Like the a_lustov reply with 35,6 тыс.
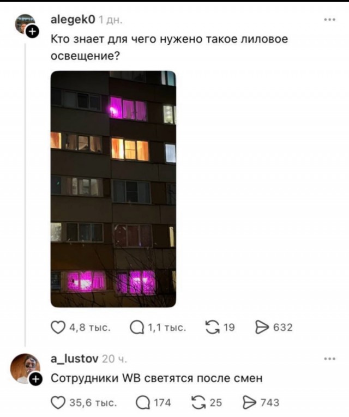 tap(58, 403)
